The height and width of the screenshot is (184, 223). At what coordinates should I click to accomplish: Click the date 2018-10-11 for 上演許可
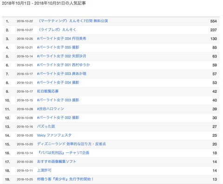point(25,171)
